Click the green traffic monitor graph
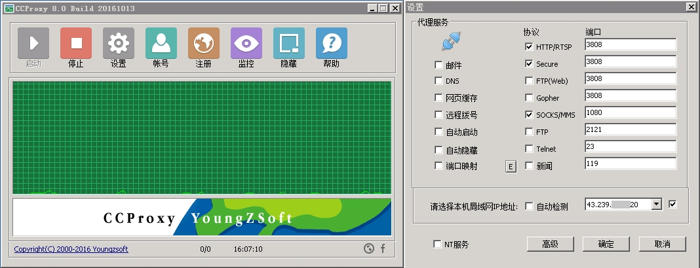Viewport: 700px width, 268px height. click(x=202, y=137)
